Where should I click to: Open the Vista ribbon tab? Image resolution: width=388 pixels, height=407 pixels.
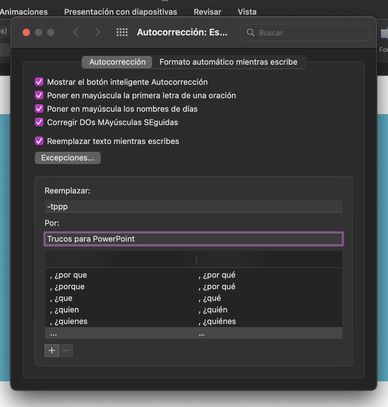(247, 12)
